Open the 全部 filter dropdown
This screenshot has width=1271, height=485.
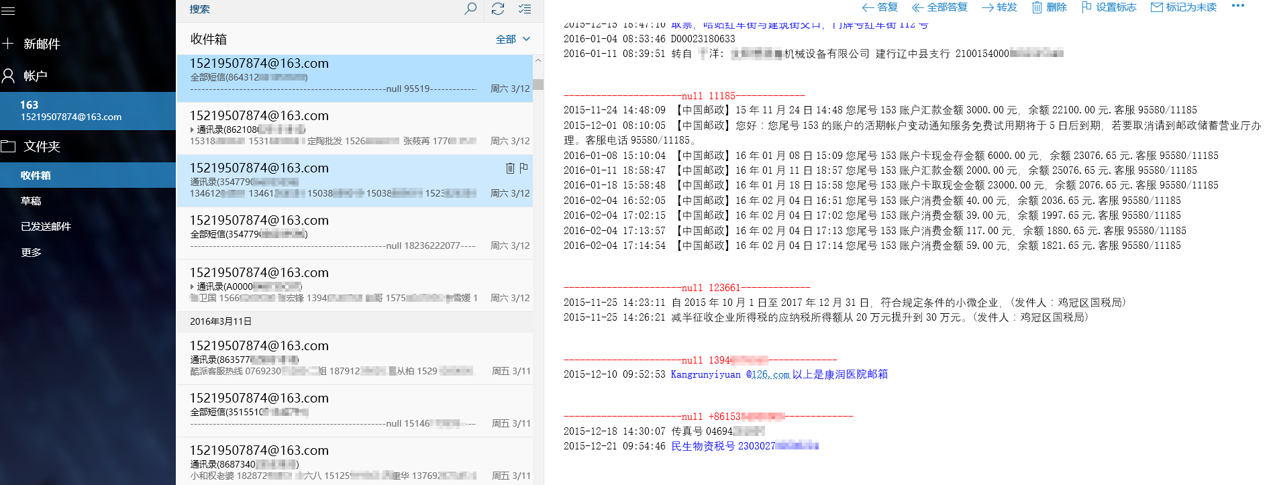[x=513, y=39]
